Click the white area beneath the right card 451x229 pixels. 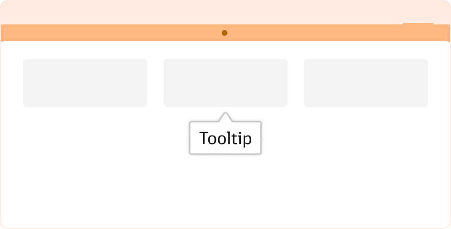tap(366, 143)
